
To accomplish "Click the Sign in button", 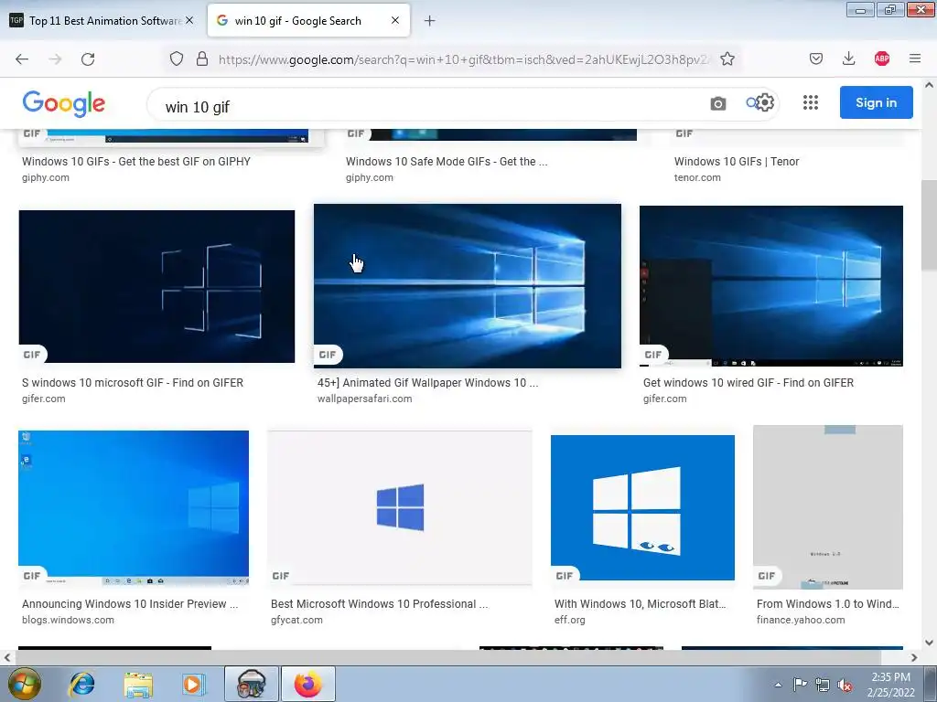I will 876,102.
